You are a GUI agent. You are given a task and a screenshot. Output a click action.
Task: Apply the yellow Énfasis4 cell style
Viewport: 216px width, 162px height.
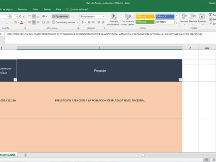tap(145, 16)
